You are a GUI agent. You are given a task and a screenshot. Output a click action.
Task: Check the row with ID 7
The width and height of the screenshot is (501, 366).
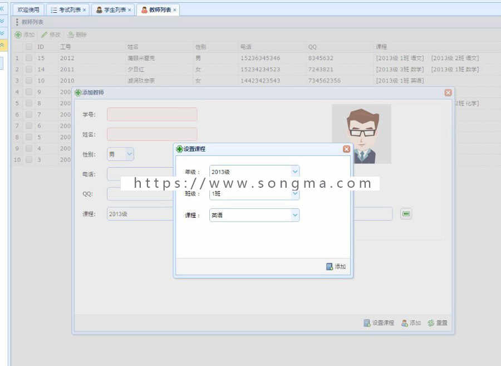(29, 114)
